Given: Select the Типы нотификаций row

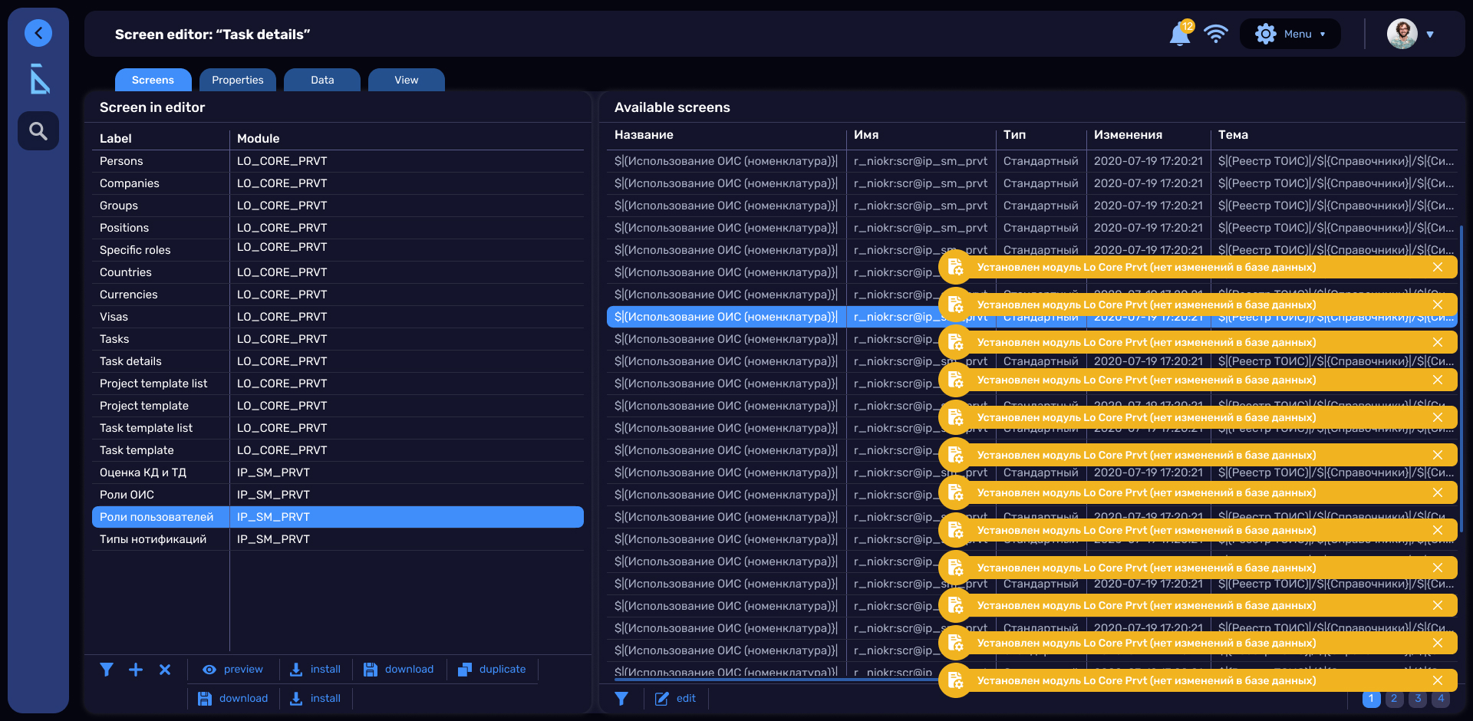Looking at the screenshot, I should tap(338, 539).
